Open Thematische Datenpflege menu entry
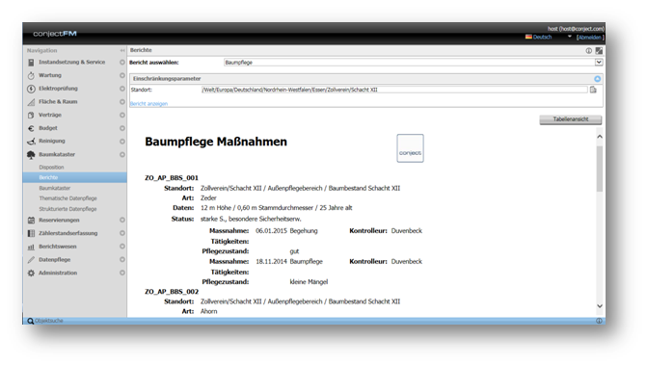The width and height of the screenshot is (647, 366). [68, 198]
